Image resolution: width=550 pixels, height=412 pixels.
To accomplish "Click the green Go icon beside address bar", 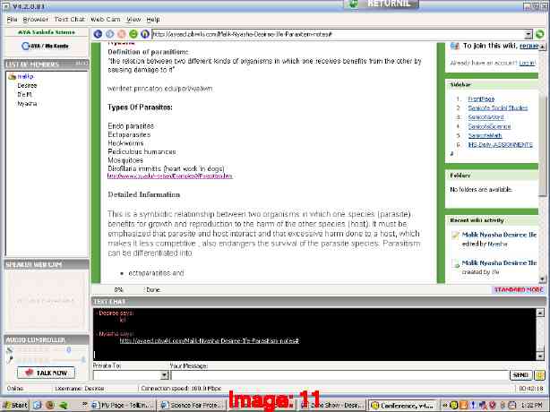I will pos(540,34).
